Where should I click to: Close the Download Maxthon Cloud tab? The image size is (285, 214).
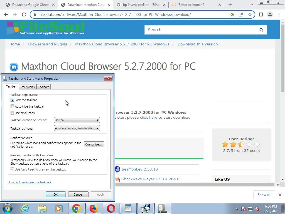[x=109, y=5]
